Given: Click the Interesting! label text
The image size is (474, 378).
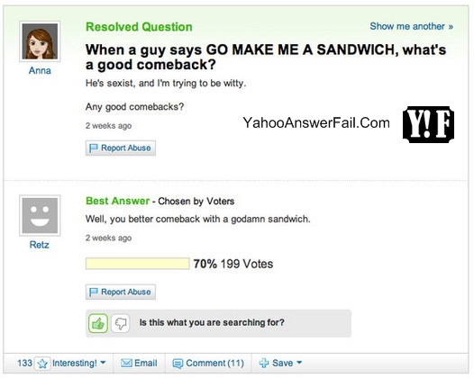Looking at the screenshot, I should [x=75, y=363].
